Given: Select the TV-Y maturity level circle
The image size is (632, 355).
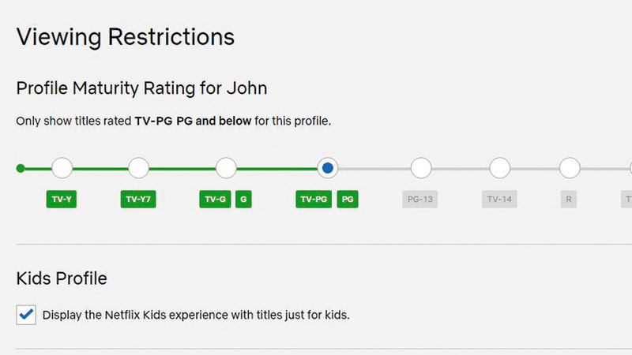Looking at the screenshot, I should tap(62, 168).
